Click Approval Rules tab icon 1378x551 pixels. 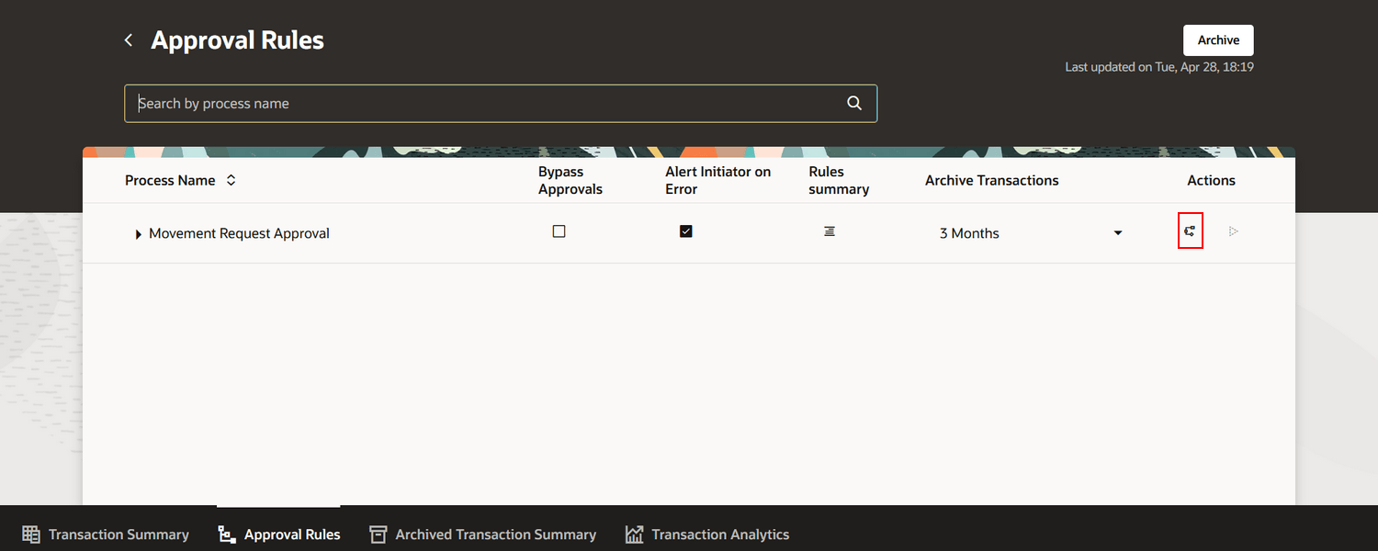[227, 534]
